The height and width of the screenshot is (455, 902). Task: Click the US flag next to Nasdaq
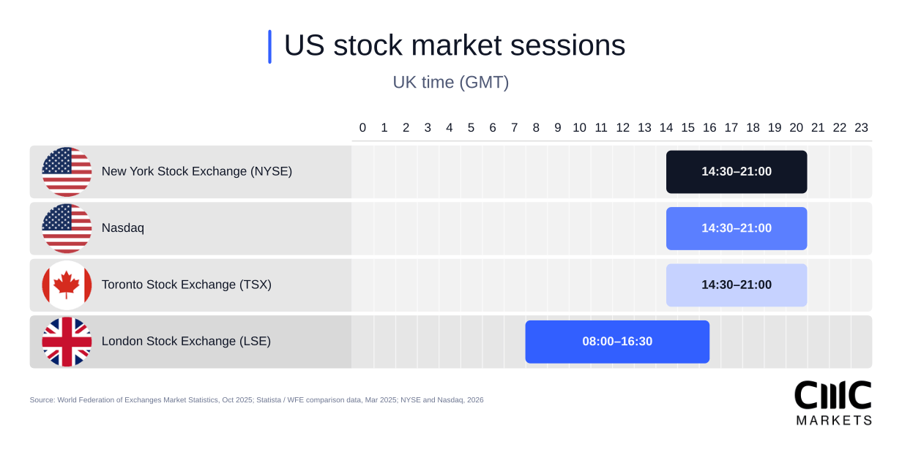pyautogui.click(x=67, y=228)
